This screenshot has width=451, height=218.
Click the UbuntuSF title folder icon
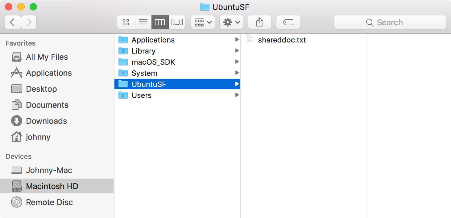(205, 7)
